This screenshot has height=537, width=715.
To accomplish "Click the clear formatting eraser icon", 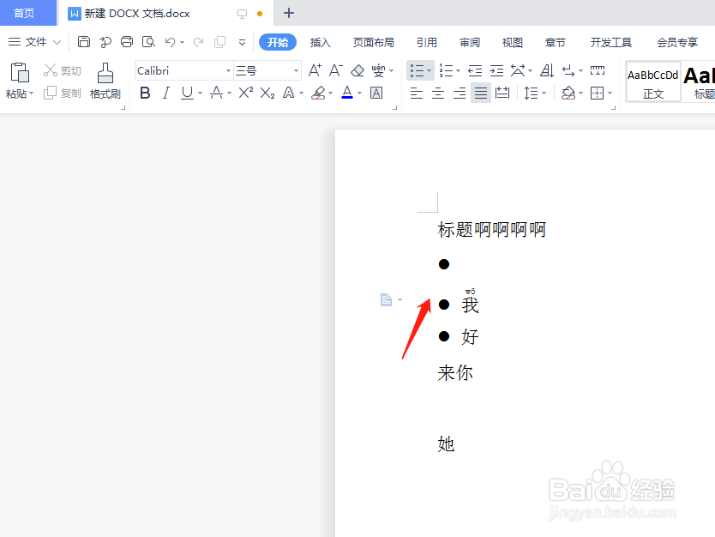I will click(x=357, y=69).
